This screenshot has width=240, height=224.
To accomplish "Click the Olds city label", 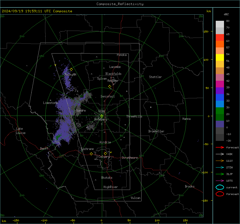I will [x=102, y=111].
